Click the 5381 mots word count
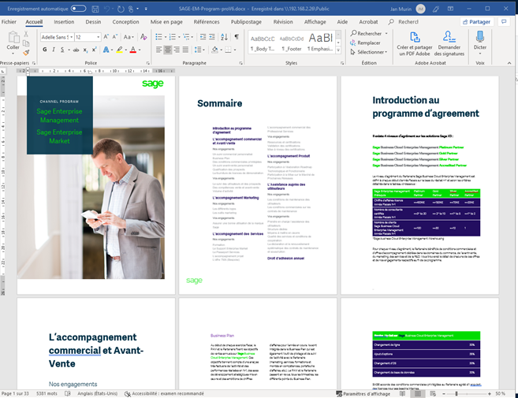 [47, 394]
